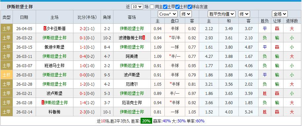Click the 1-1(0-1) score on 26-03-15

tap(87, 47)
